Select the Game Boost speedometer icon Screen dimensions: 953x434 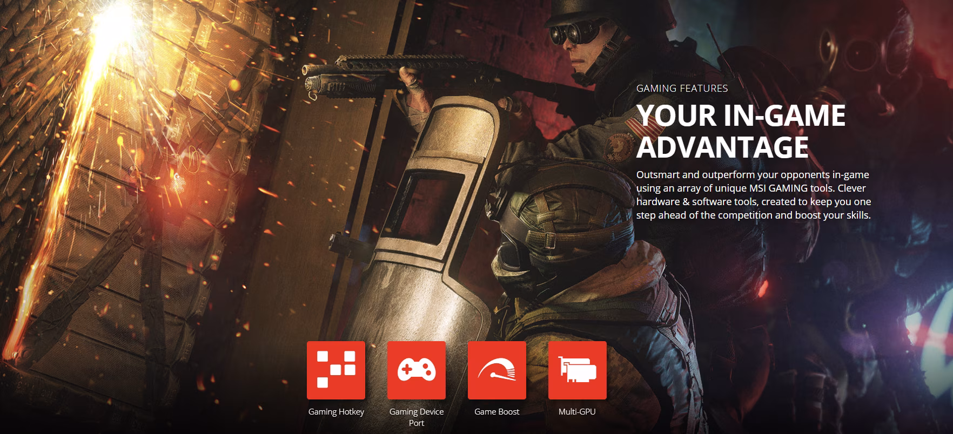coord(497,370)
